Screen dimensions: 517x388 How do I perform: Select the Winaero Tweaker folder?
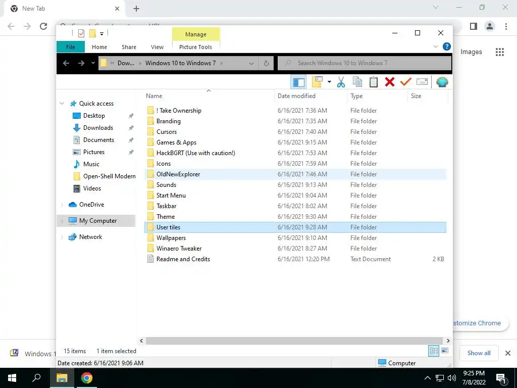[295, 249]
